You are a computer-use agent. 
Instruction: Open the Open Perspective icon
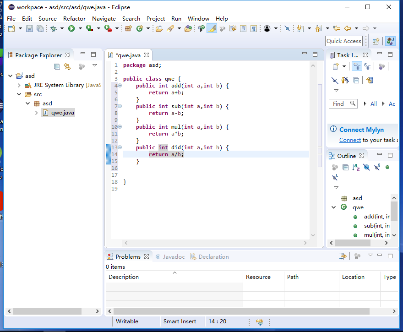[376, 41]
